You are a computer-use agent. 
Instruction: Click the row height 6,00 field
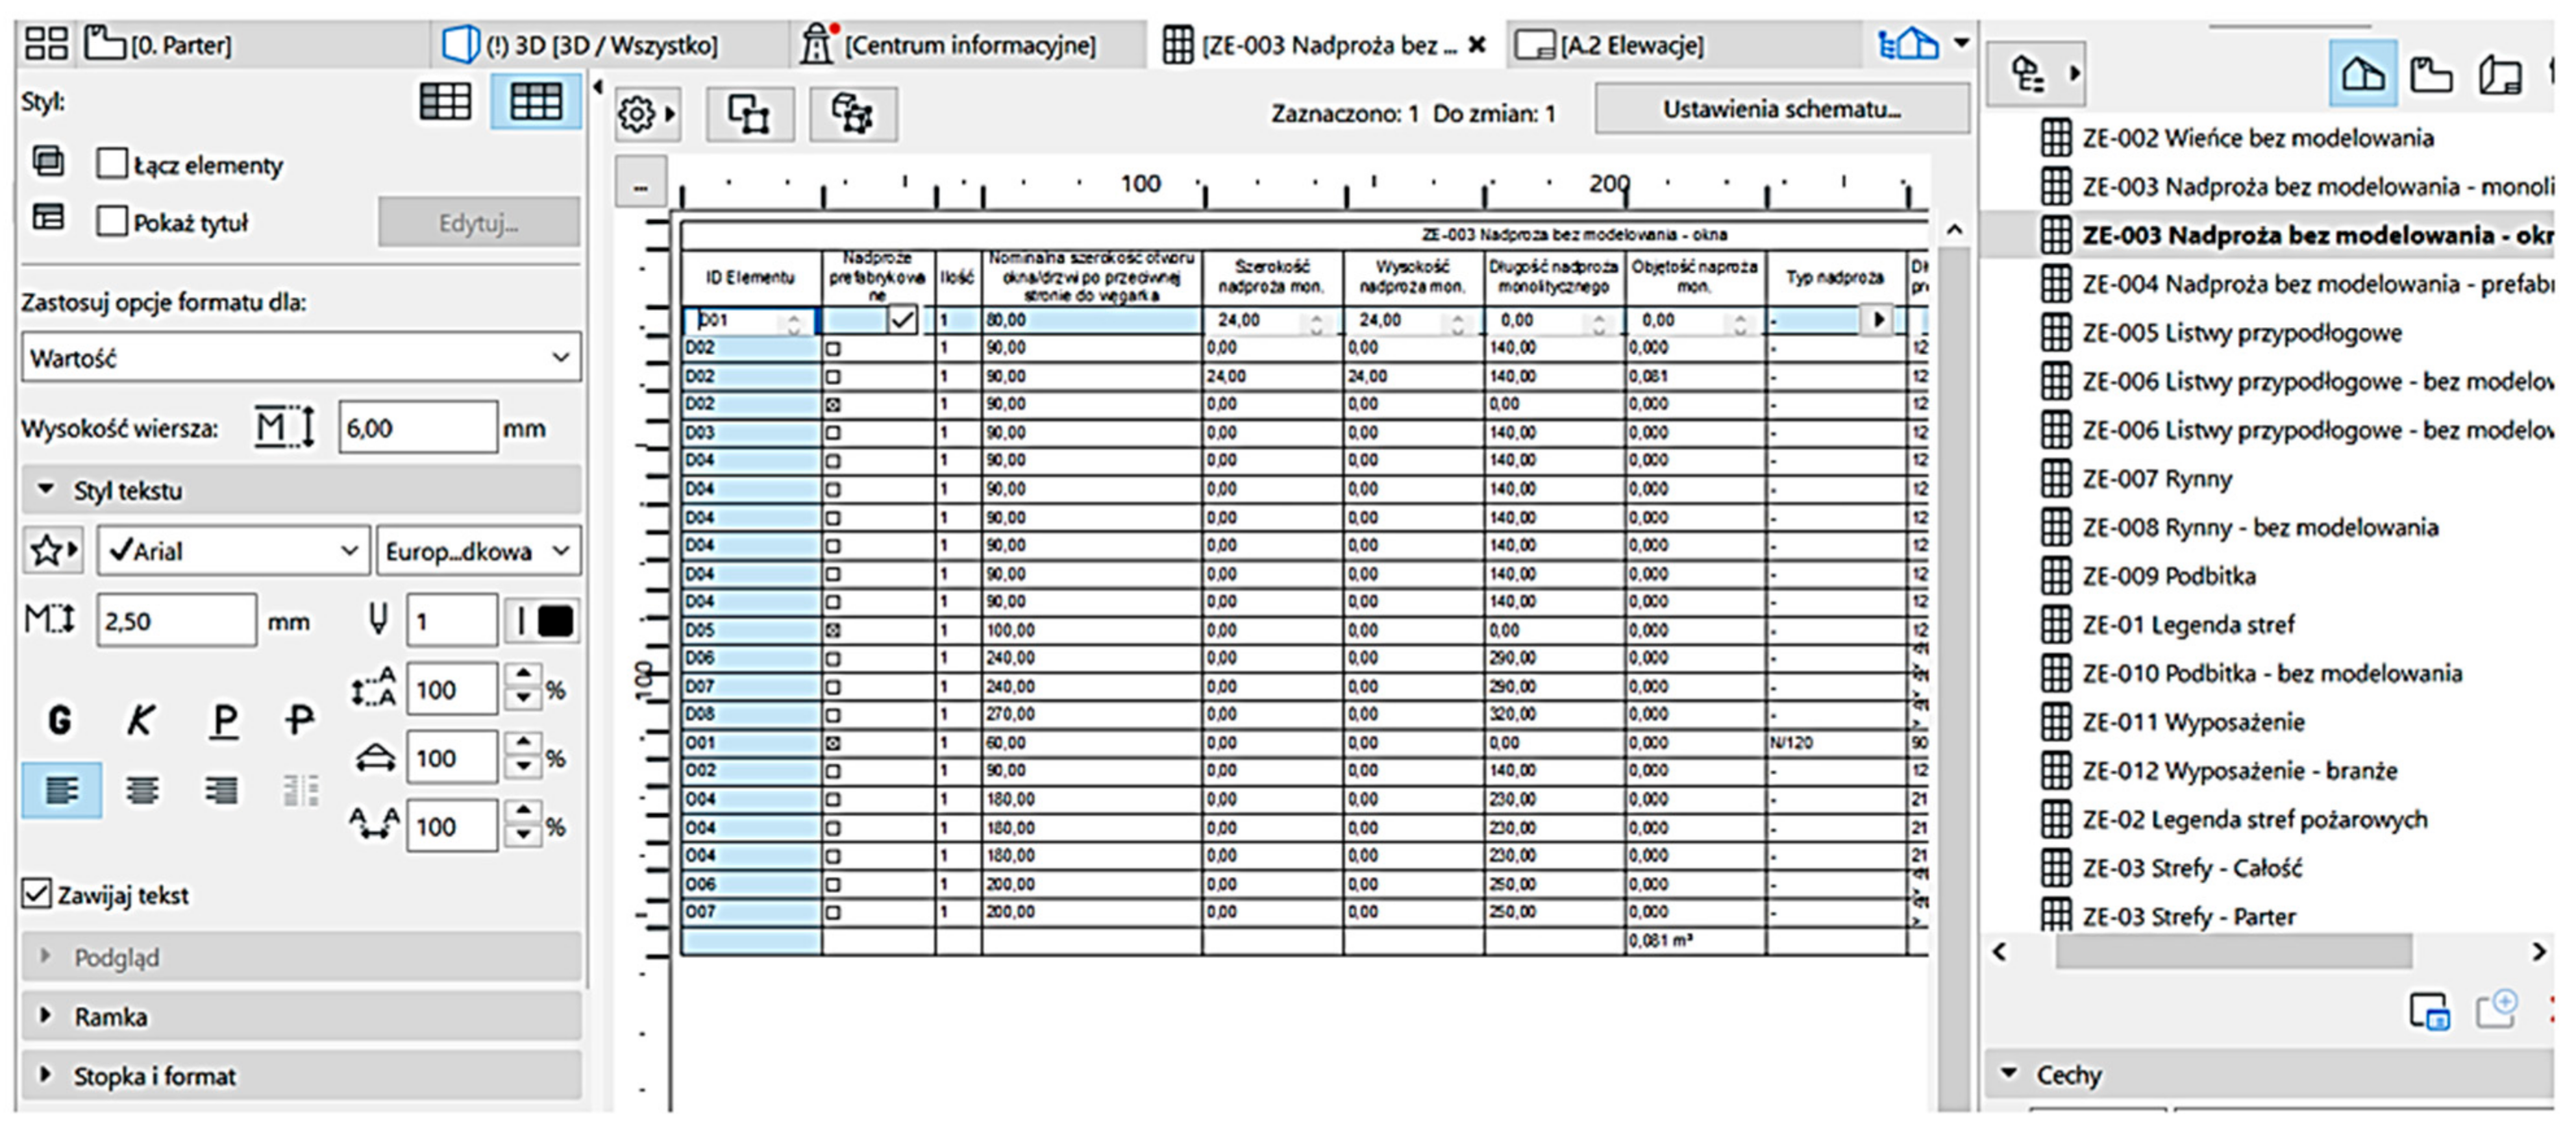point(416,428)
